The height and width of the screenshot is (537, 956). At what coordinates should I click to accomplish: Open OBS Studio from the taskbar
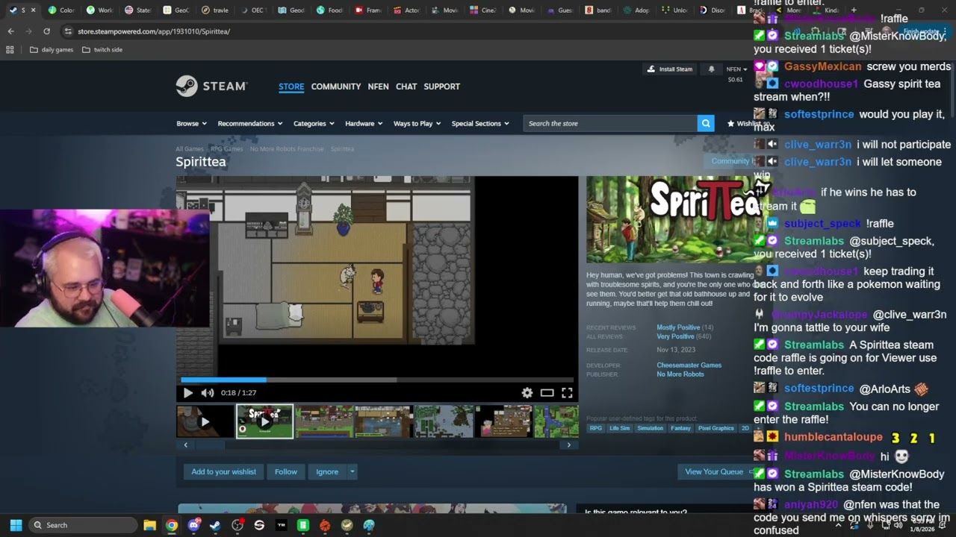point(238,525)
